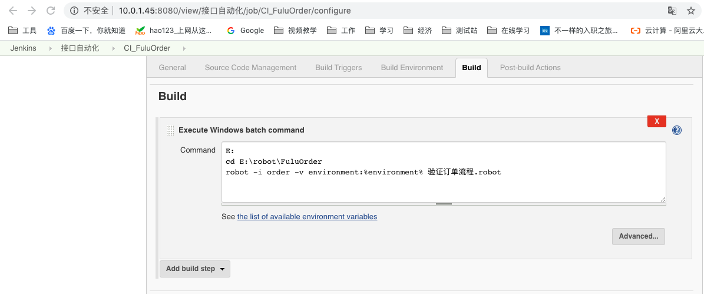Open list of available environment variables
Viewport: 704px width, 294px height.
[307, 216]
